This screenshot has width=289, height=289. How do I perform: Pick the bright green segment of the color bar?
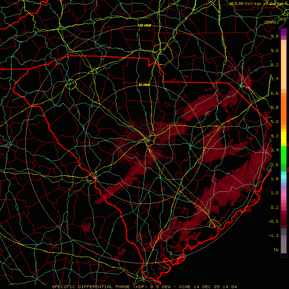point(284,154)
